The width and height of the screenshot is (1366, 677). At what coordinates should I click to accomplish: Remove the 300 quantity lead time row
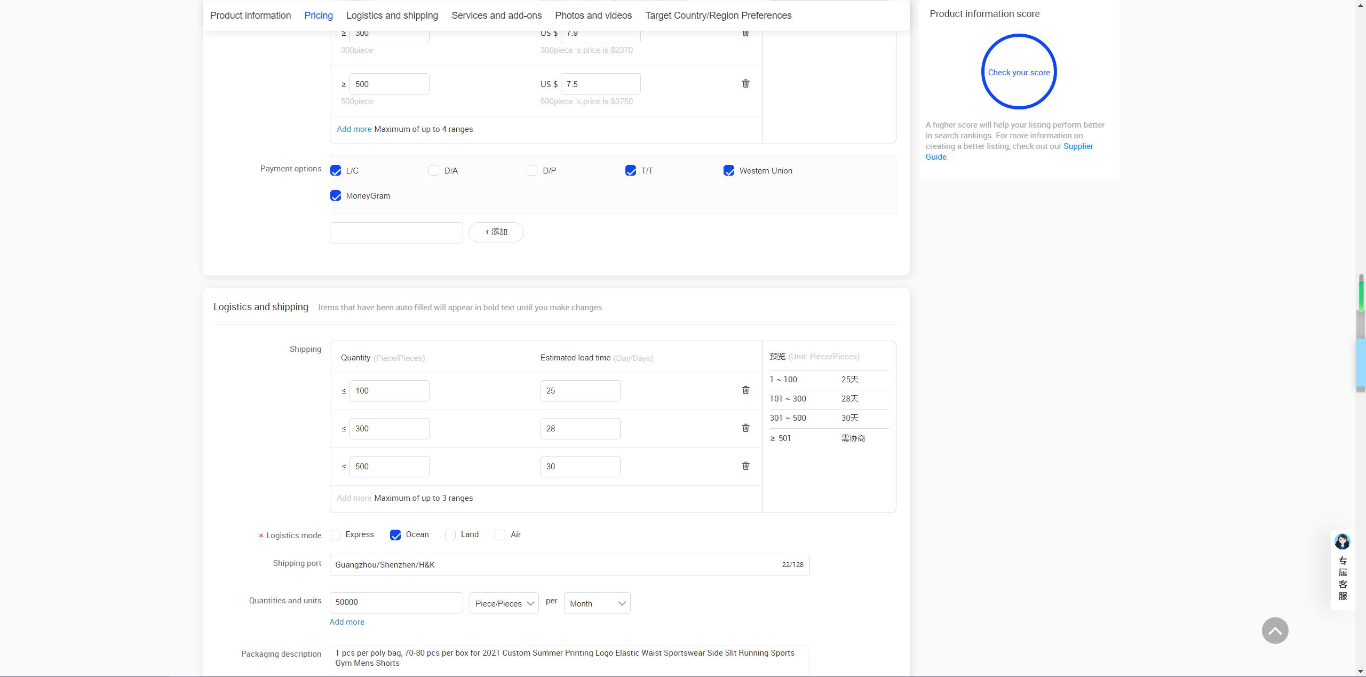tap(745, 428)
